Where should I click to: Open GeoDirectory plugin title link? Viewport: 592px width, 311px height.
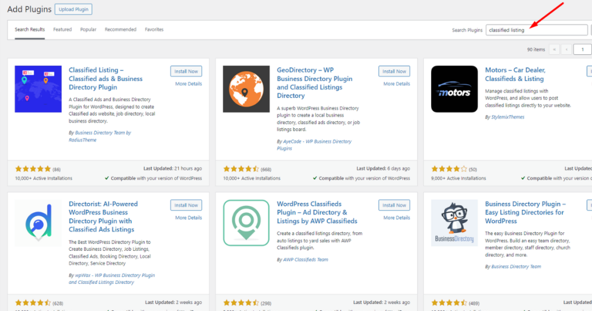coord(314,83)
